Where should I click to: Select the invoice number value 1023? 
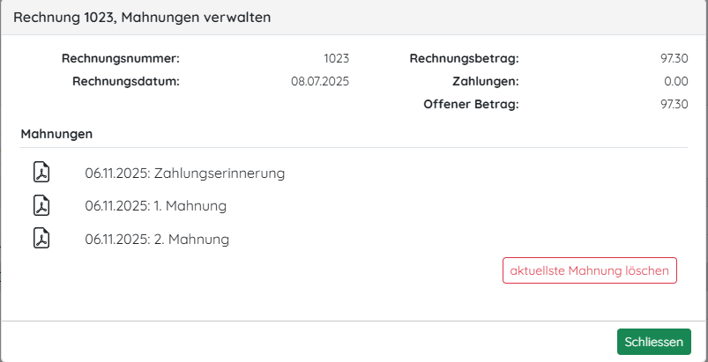336,59
